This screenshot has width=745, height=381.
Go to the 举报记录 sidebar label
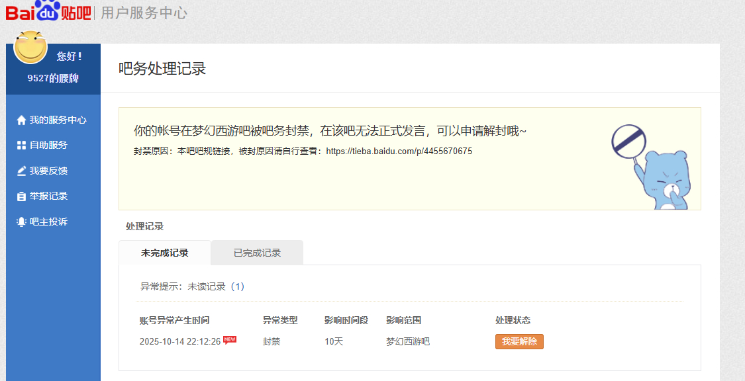point(48,196)
